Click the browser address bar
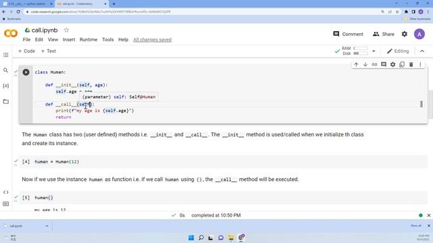433x243 pixels. pyautogui.click(x=202, y=12)
